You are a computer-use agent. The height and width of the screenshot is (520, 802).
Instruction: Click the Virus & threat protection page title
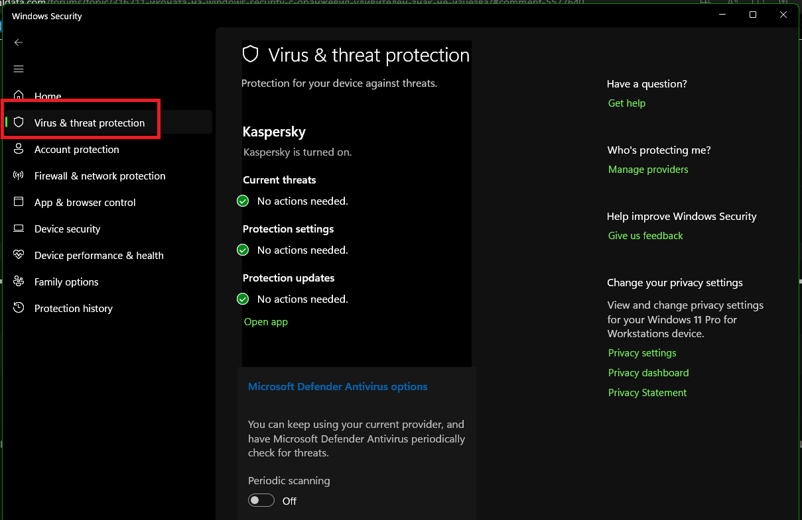[x=369, y=55]
